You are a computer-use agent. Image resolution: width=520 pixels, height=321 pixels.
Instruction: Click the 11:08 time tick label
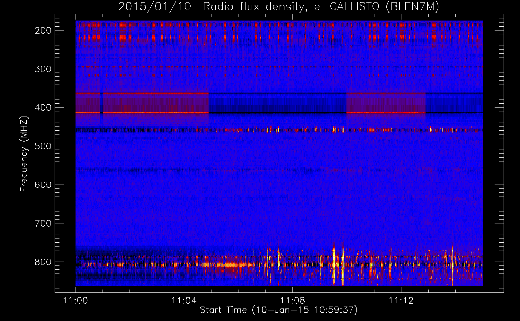tap(292, 301)
